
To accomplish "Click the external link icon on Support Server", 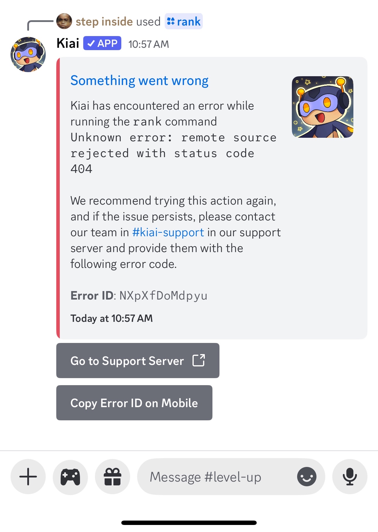I will click(x=198, y=360).
